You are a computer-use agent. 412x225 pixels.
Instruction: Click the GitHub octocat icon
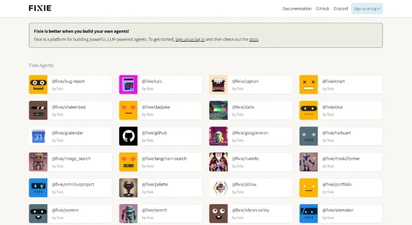pyautogui.click(x=128, y=136)
